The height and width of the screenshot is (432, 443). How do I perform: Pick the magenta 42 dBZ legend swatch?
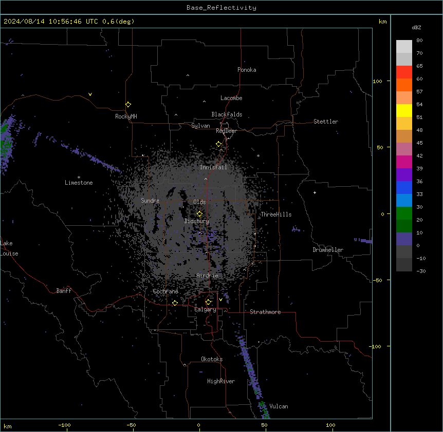(x=404, y=162)
